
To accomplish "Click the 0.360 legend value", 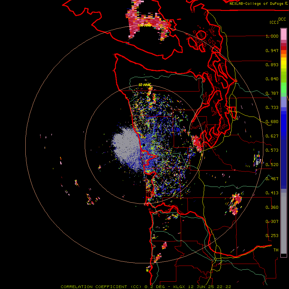I will pyautogui.click(x=272, y=207).
